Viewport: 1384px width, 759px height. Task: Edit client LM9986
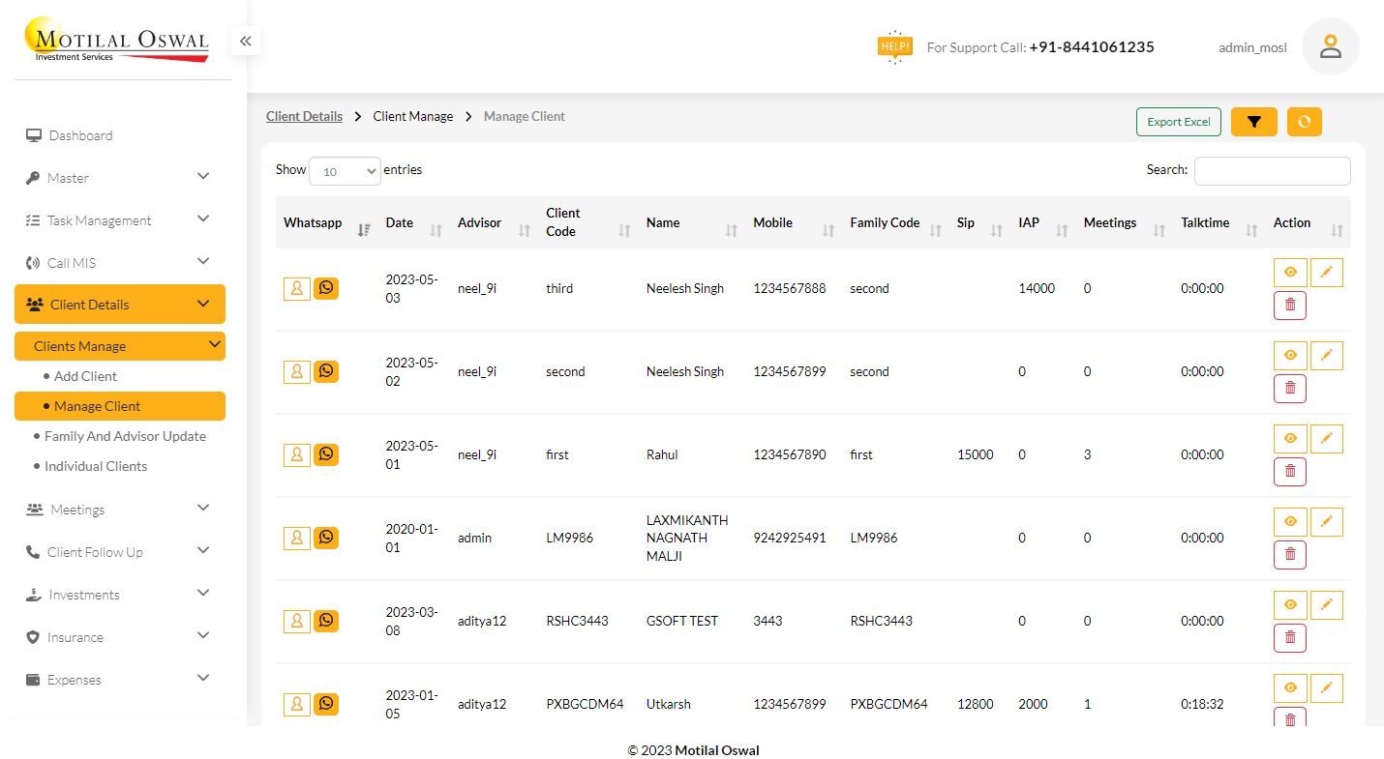[x=1327, y=522]
